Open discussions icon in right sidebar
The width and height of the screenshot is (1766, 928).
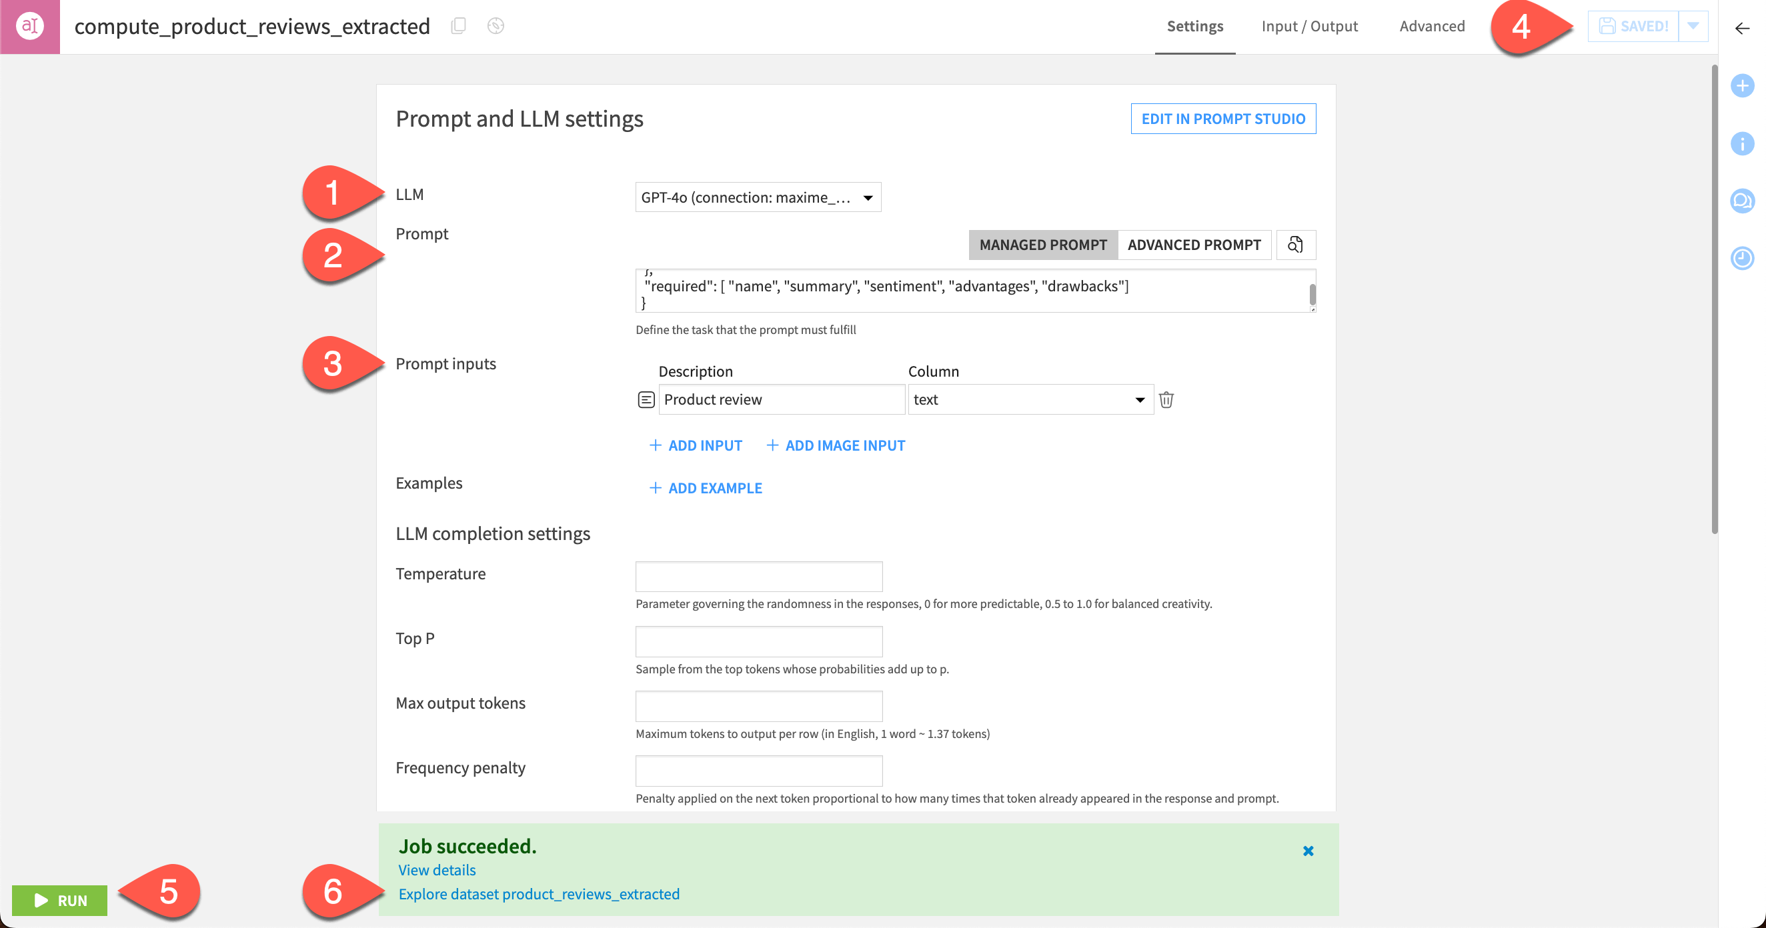tap(1742, 201)
